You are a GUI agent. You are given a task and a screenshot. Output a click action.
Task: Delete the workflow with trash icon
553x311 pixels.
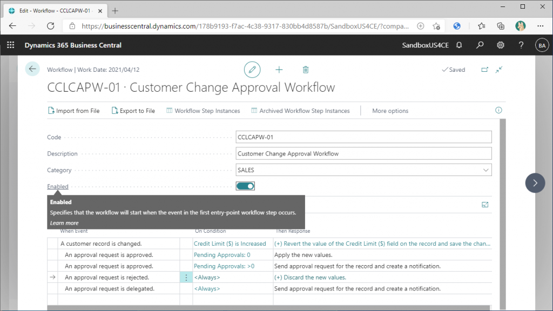coord(306,70)
